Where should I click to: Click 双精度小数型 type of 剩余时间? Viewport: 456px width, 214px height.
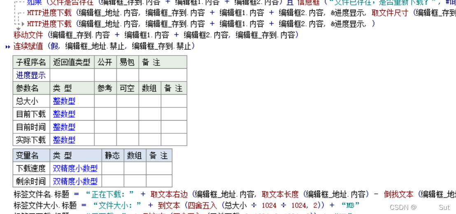[x=75, y=181]
